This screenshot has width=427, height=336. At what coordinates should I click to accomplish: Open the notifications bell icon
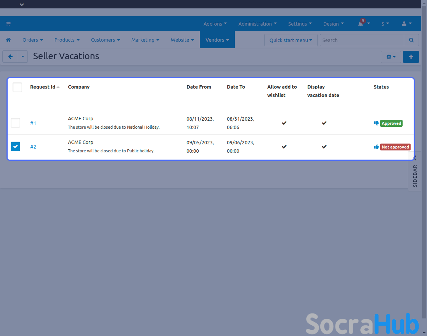tap(360, 24)
